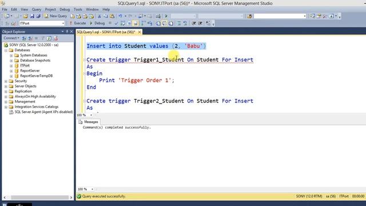Click Connect Object Explorer icon
The width and height of the screenshot is (366, 206).
(24, 38)
